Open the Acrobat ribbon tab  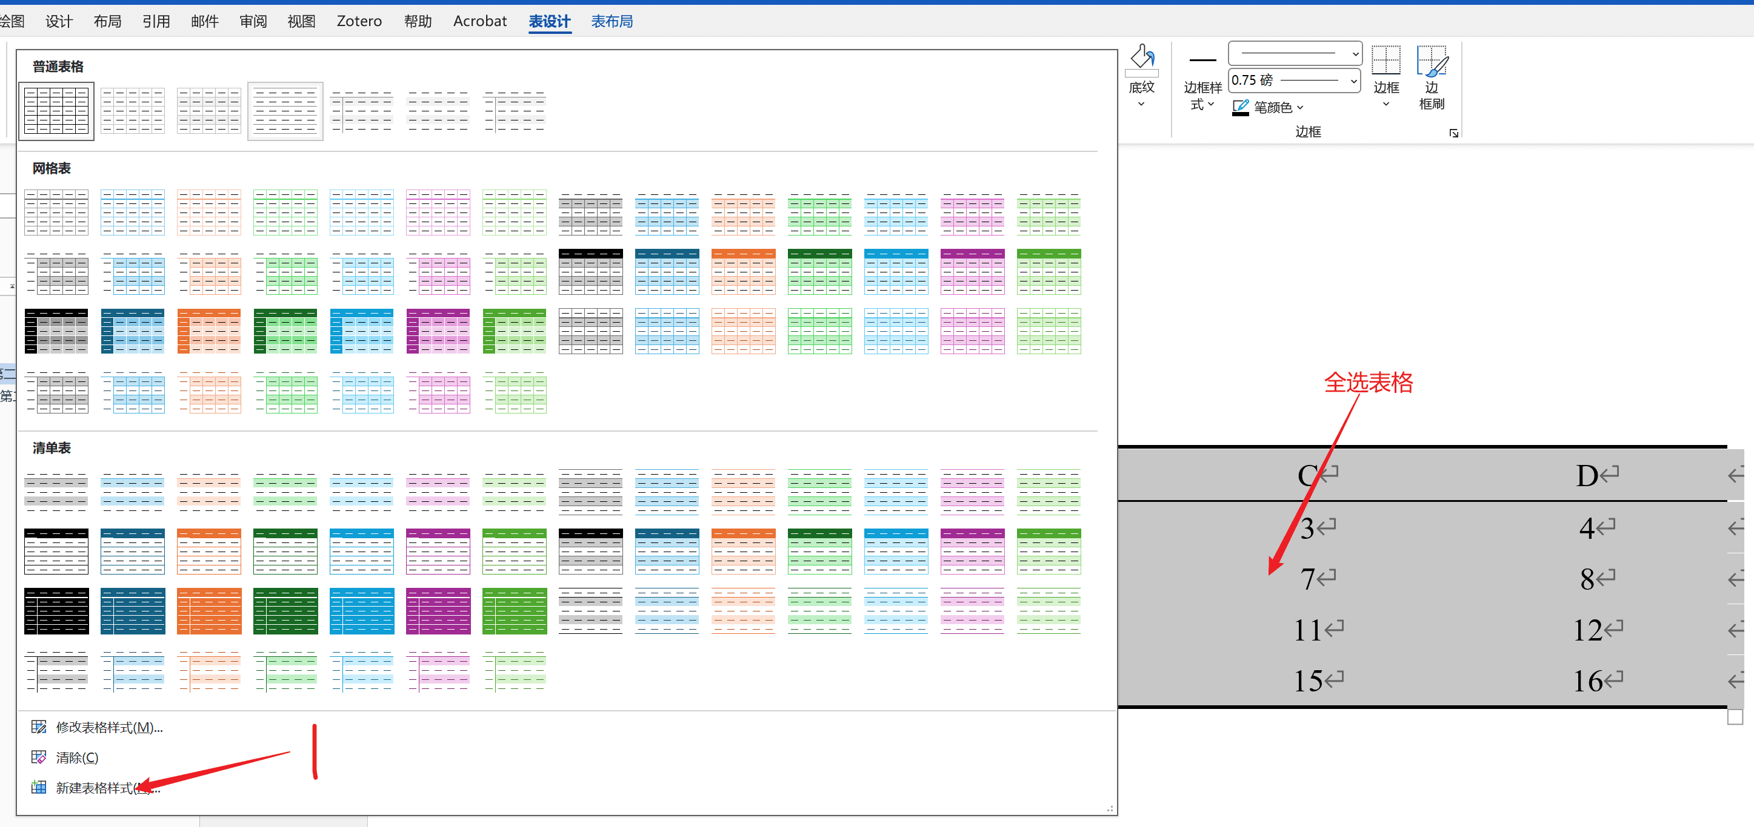pyautogui.click(x=479, y=22)
